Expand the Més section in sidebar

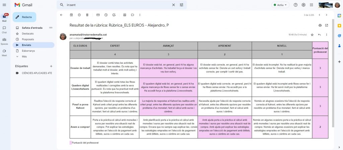click(x=24, y=56)
